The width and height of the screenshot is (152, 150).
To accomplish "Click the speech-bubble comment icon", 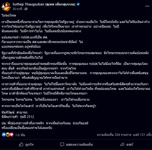I will point(62,144).
